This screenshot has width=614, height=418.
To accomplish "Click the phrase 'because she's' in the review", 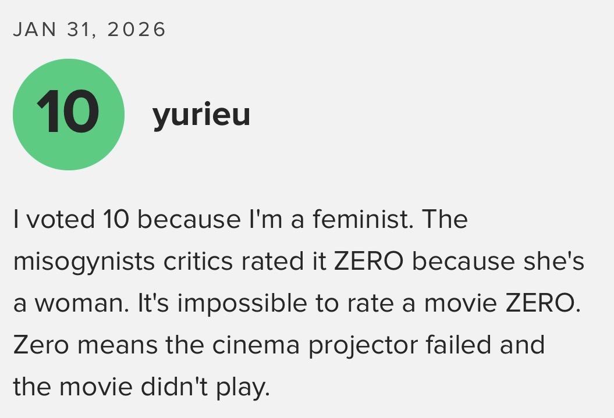I will pyautogui.click(x=498, y=262).
